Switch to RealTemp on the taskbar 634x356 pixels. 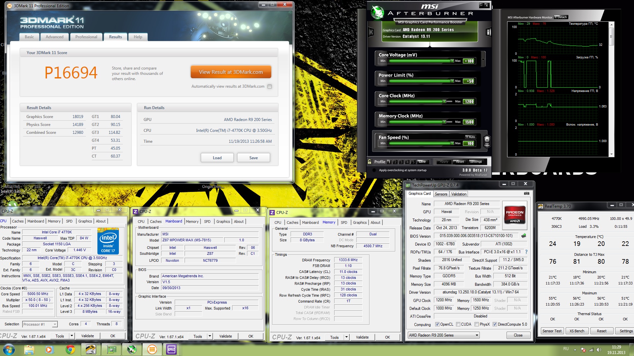[x=90, y=349]
